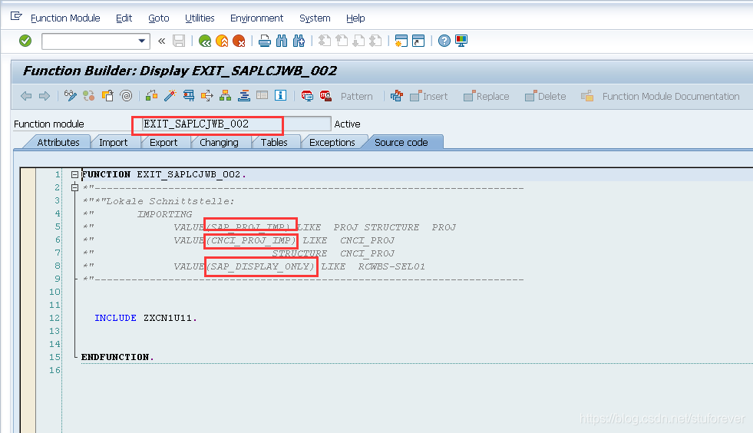
Task: Toggle Display/Change with glasses-pencil icon
Action: tap(71, 96)
